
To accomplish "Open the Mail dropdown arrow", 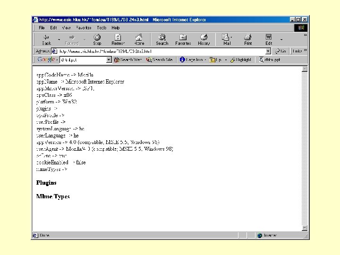I will pos(231,37).
